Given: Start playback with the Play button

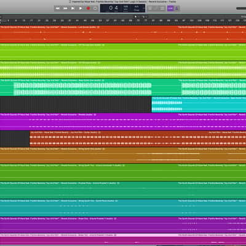Looking at the screenshot, I should (81, 9).
